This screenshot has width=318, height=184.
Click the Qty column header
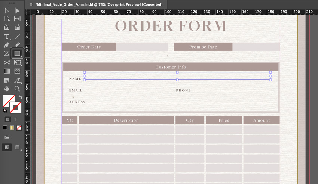pyautogui.click(x=190, y=120)
